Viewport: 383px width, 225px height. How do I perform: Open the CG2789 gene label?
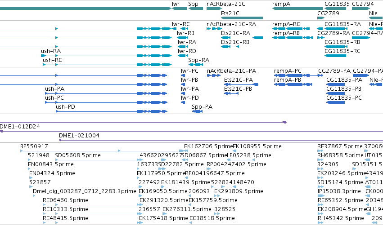pyautogui.click(x=328, y=13)
